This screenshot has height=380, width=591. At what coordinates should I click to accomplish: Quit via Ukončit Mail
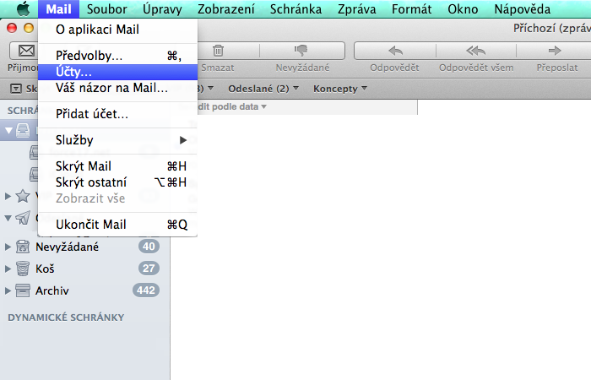[117, 225]
